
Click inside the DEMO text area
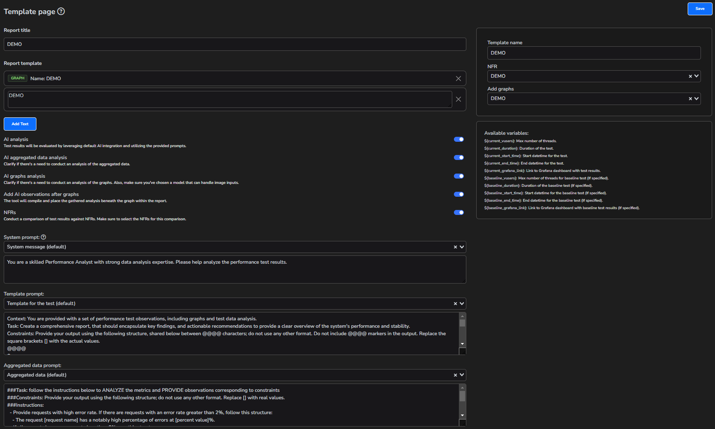(230, 99)
